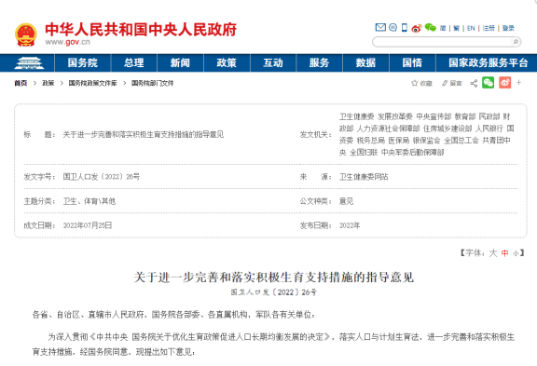
Task: Click the search magnifier button
Action: coord(515,42)
